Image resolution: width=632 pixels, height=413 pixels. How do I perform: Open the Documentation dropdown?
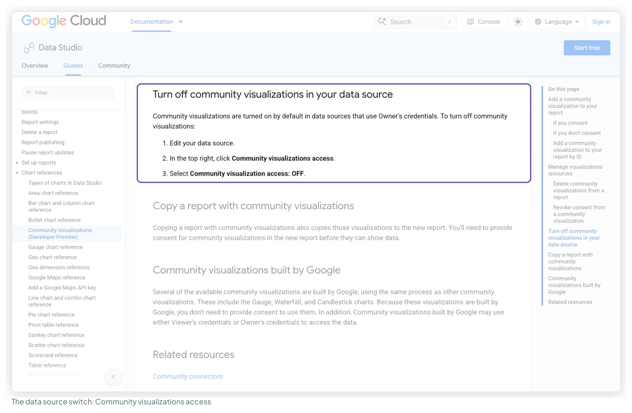click(156, 22)
